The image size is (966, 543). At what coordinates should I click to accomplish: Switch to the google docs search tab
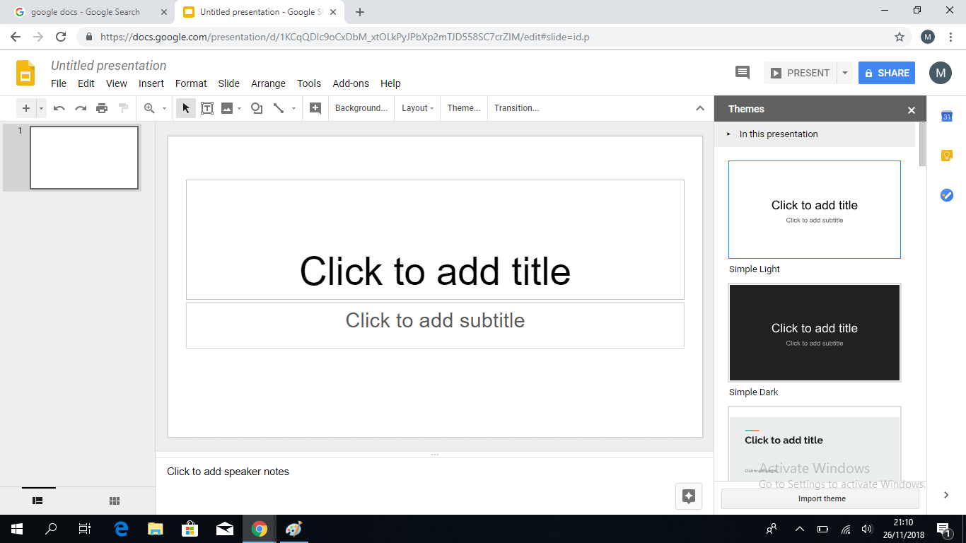click(85, 11)
